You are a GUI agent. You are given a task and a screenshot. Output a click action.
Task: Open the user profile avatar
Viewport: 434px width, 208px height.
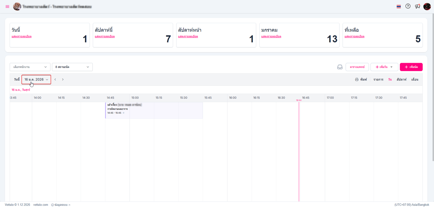427,7
